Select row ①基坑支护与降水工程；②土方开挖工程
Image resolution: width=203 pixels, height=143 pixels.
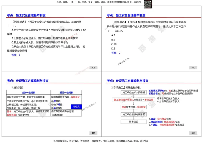[27, 101]
